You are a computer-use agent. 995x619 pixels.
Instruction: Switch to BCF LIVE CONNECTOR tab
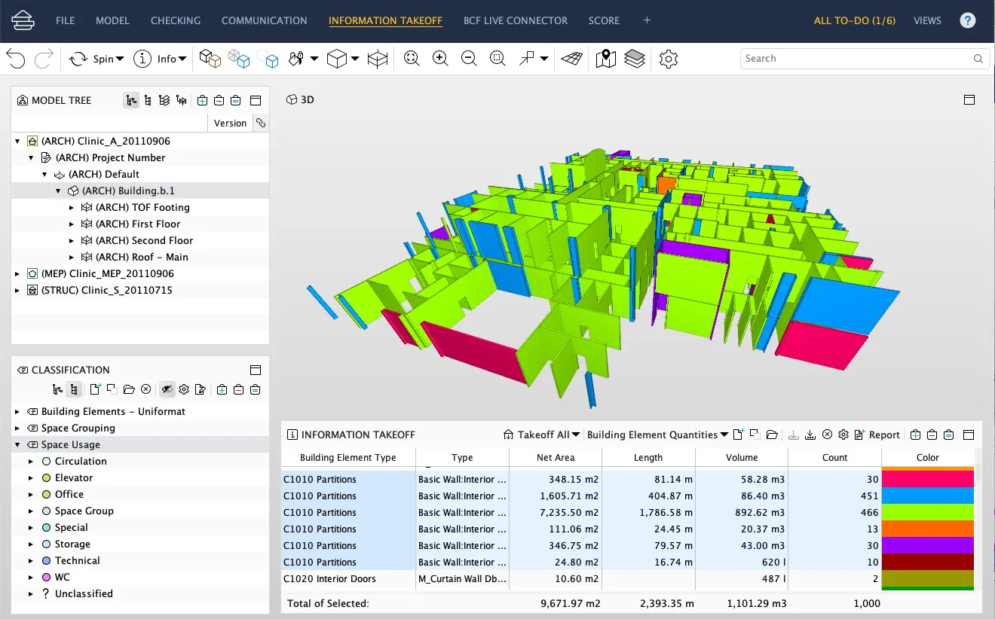[516, 20]
